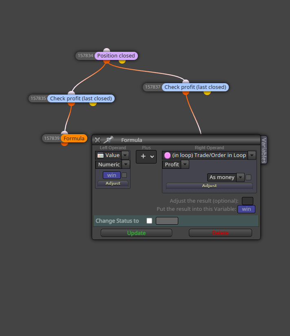Toggle the checkbox next to As money
The width and height of the screenshot is (290, 336).
click(248, 177)
